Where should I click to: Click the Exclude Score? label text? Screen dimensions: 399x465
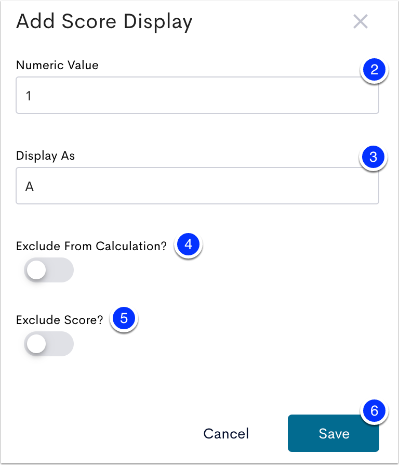(60, 320)
